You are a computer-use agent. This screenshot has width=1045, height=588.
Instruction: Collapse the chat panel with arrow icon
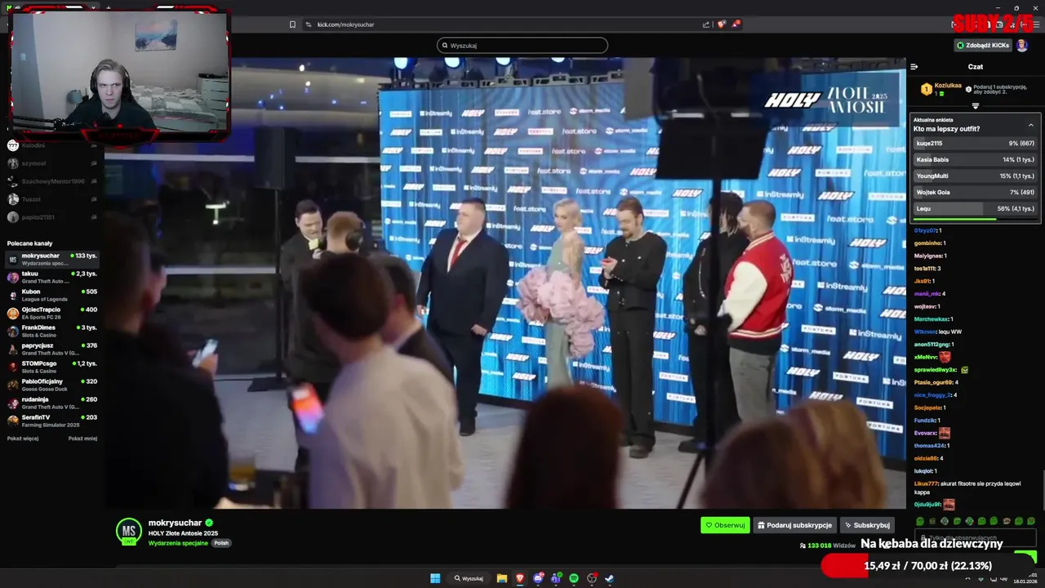pos(914,67)
